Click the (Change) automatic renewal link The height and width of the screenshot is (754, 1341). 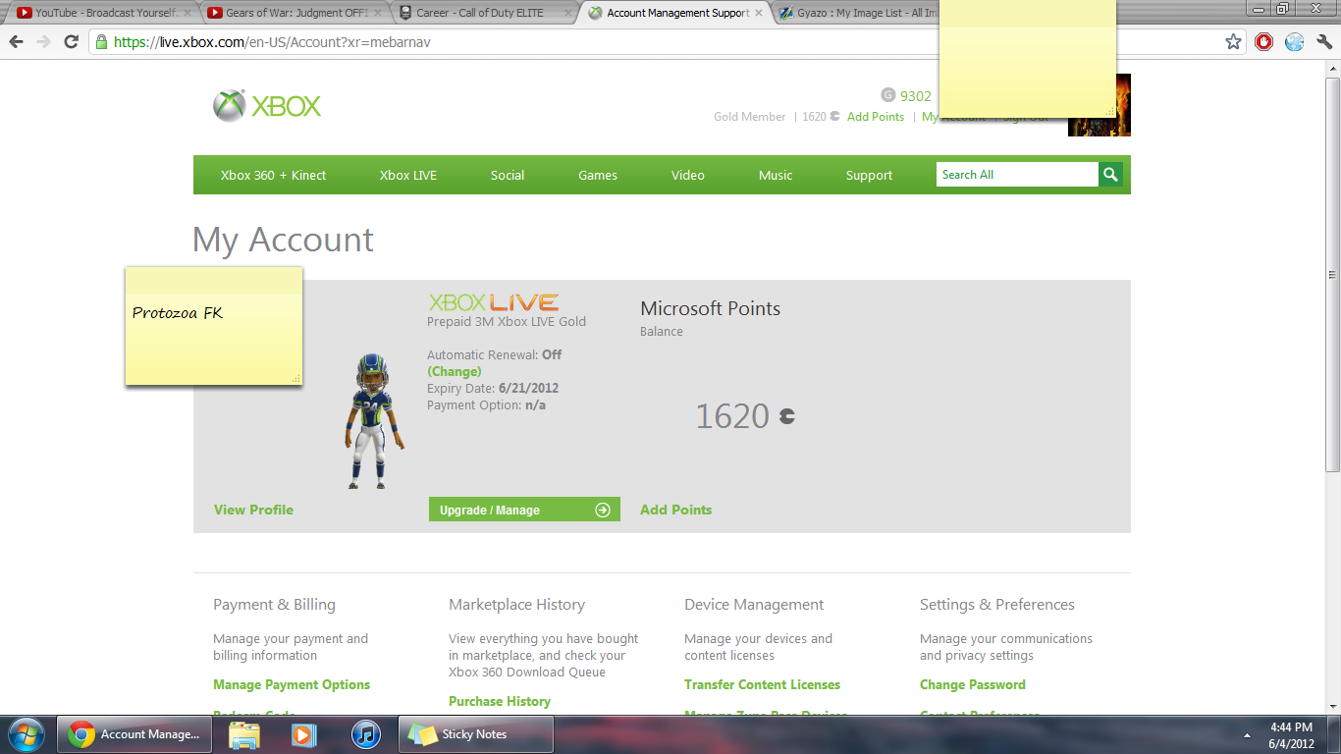(455, 371)
